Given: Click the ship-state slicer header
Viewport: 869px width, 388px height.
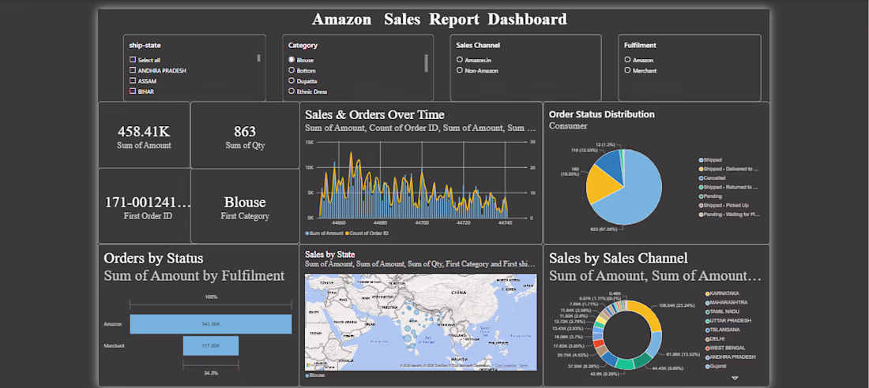Looking at the screenshot, I should [x=145, y=46].
